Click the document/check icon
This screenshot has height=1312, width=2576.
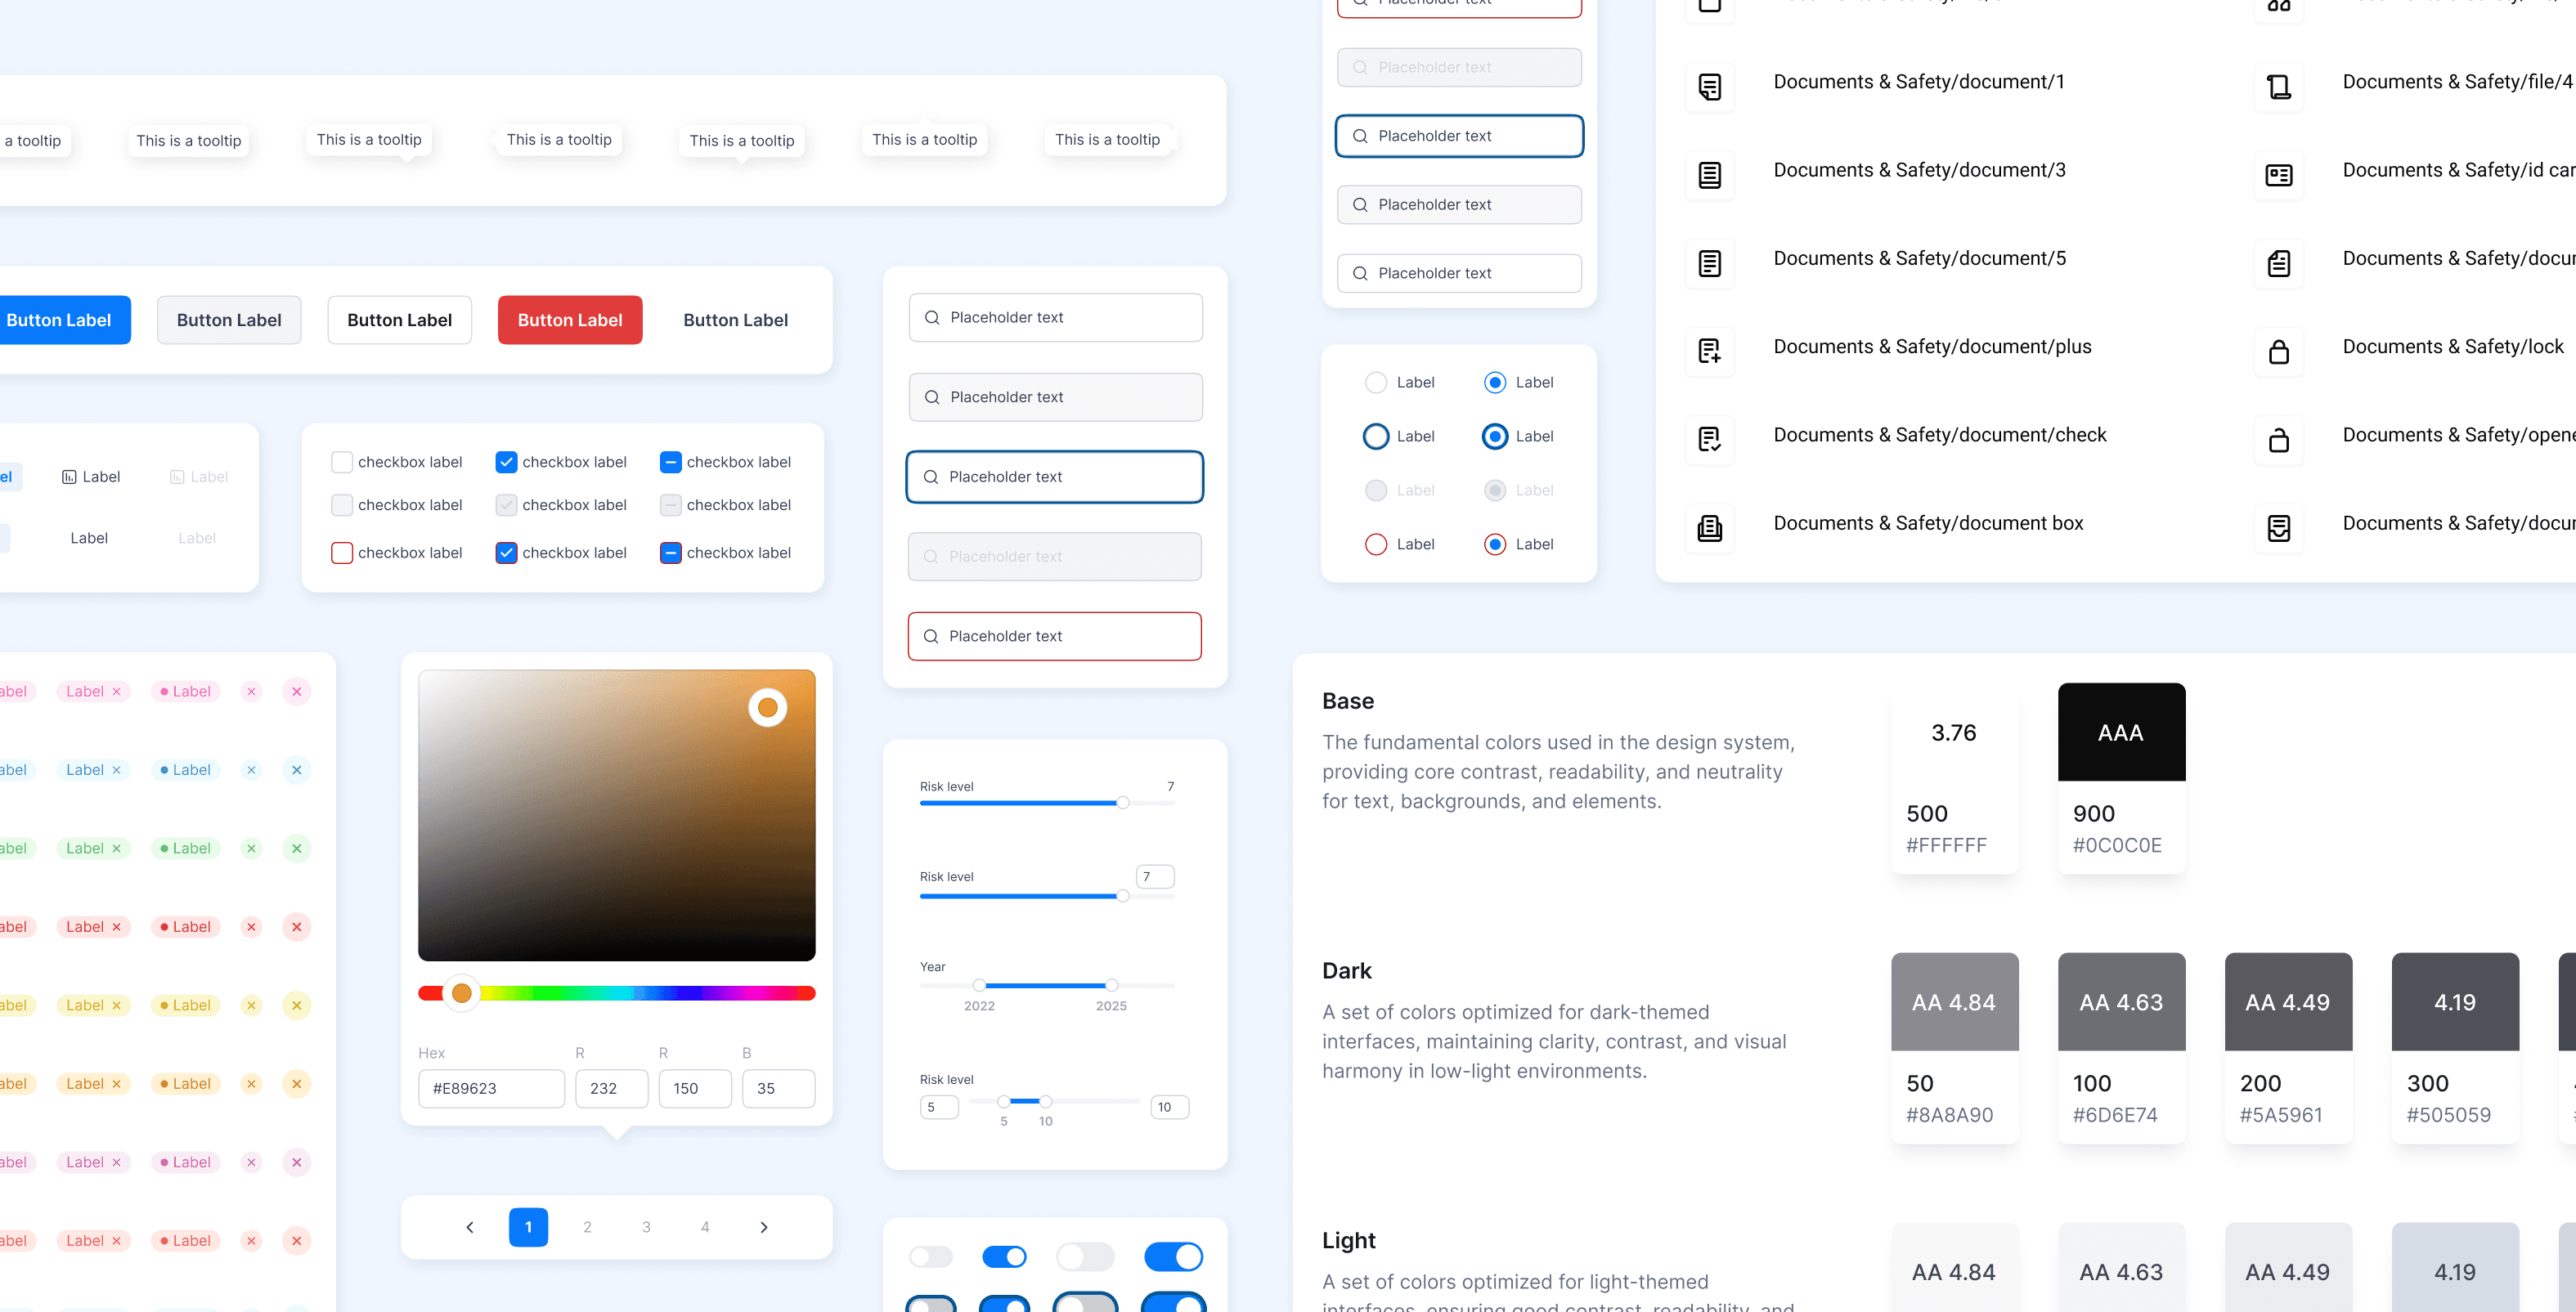1709,439
